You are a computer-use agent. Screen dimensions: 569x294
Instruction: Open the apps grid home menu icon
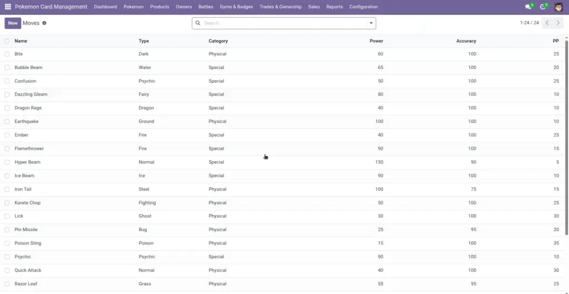tap(8, 7)
